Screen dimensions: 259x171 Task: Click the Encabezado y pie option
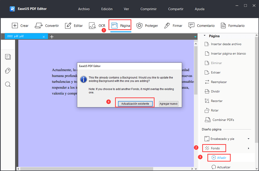(219, 139)
